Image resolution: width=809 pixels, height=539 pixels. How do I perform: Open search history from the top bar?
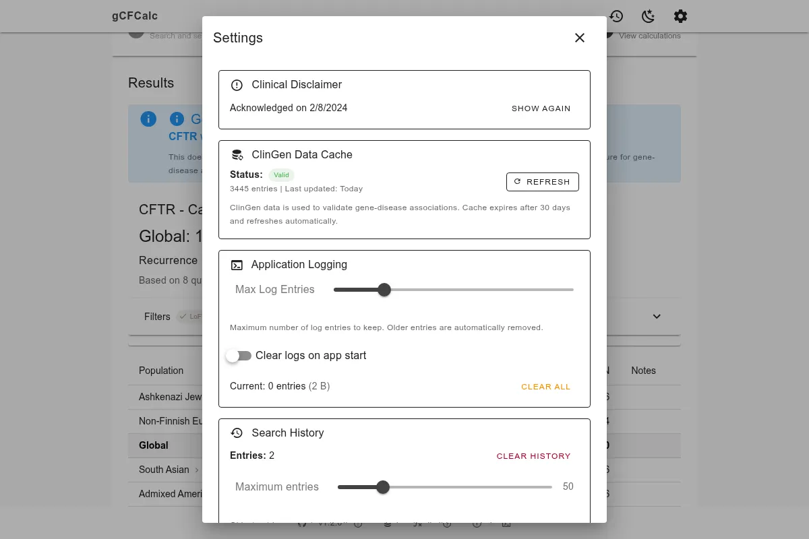[x=616, y=16]
